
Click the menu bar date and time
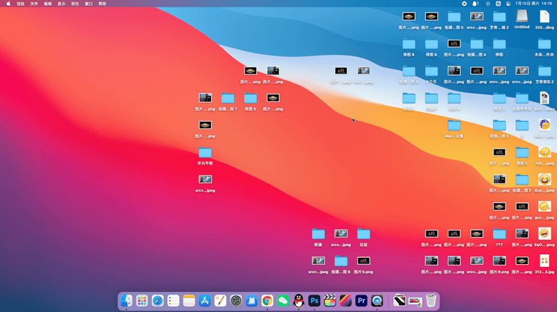click(533, 3)
